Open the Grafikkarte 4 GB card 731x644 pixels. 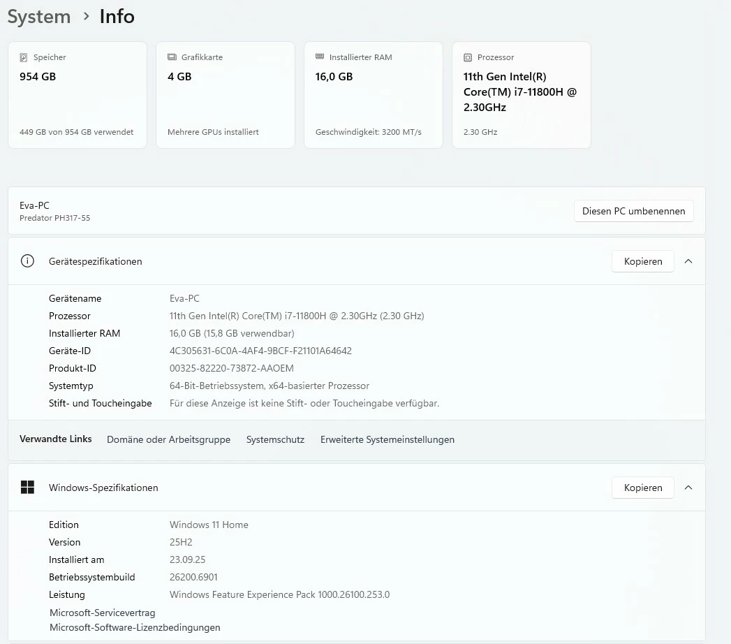pyautogui.click(x=226, y=95)
